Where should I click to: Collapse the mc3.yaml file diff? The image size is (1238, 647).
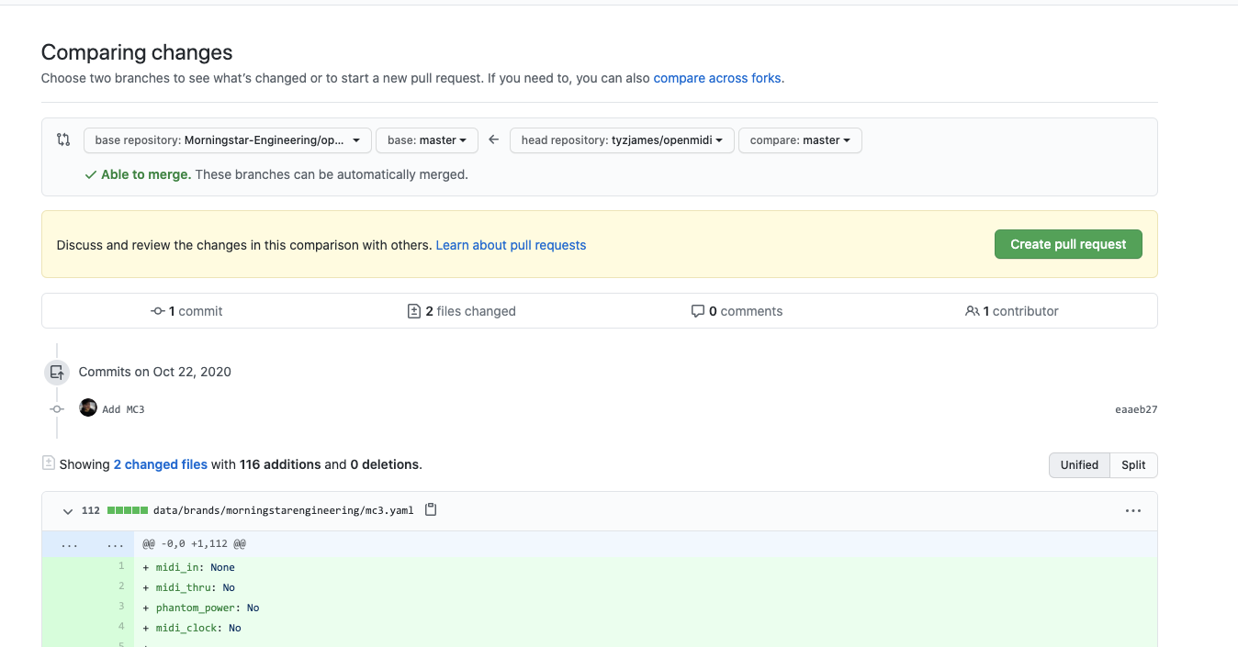pyautogui.click(x=67, y=511)
